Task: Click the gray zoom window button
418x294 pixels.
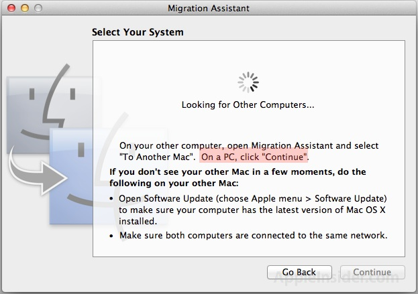Action: [x=38, y=8]
